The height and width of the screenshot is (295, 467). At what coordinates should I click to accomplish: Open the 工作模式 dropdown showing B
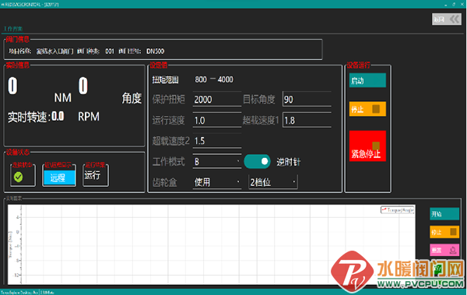pos(217,162)
